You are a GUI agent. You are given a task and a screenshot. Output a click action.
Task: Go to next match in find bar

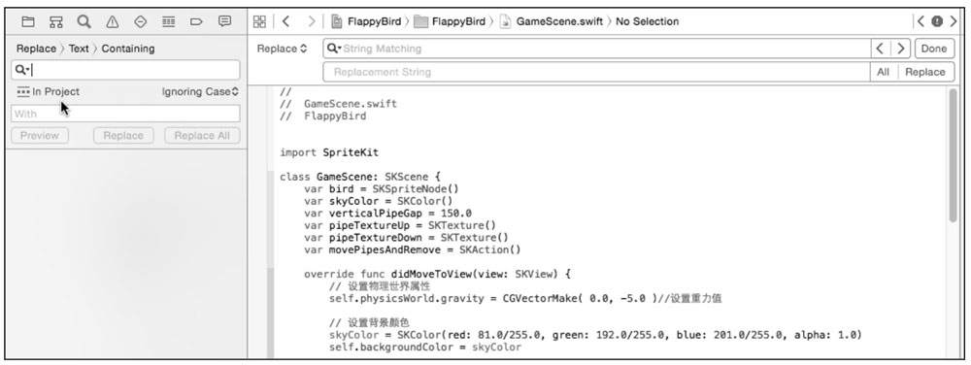coord(901,49)
